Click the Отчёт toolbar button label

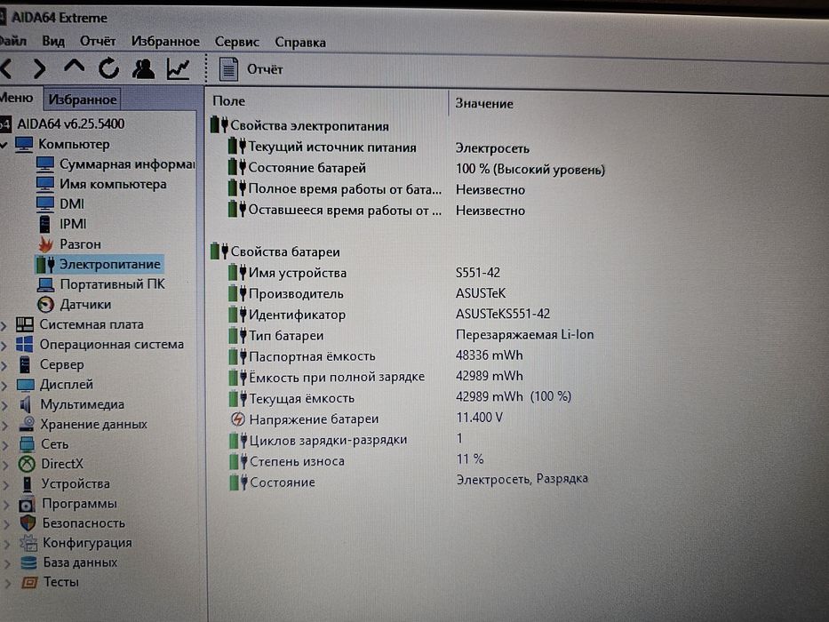[265, 69]
